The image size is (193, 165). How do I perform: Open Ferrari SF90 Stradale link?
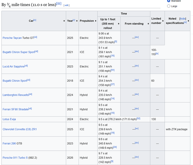pos(15,109)
